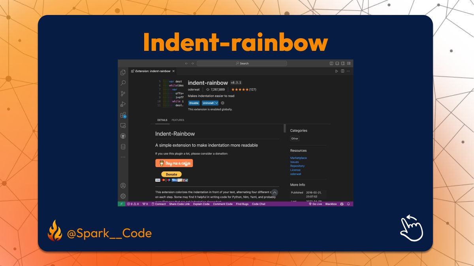
Task: Go forward with the navigation arrow
Action: 192,63
